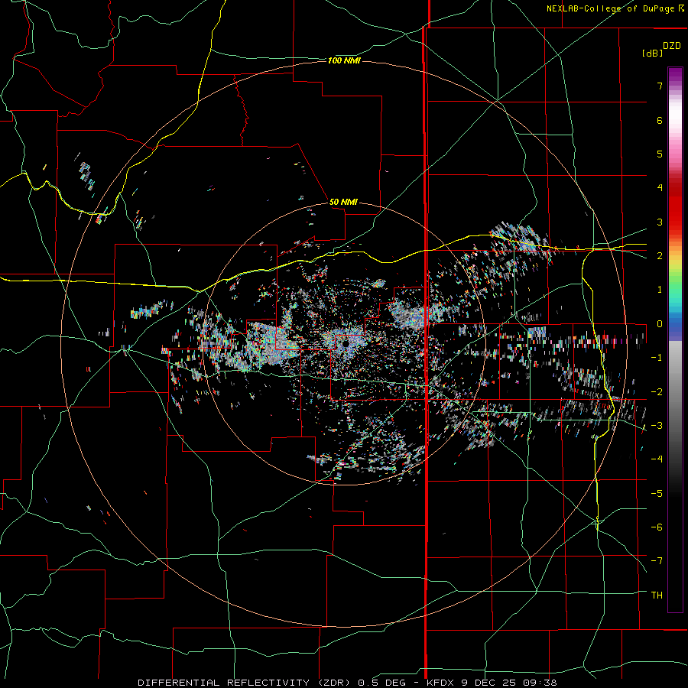Click the 100 NMI range ring label
Image resolution: width=688 pixels, height=688 pixels.
(344, 60)
